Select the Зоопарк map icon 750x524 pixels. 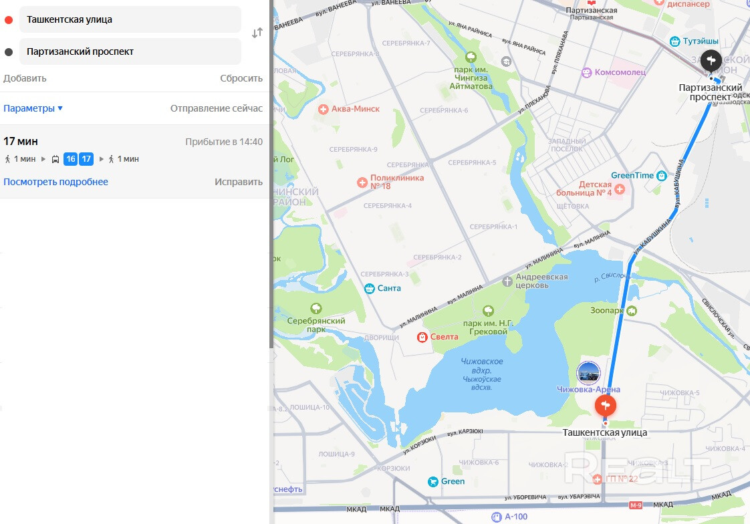click(632, 311)
